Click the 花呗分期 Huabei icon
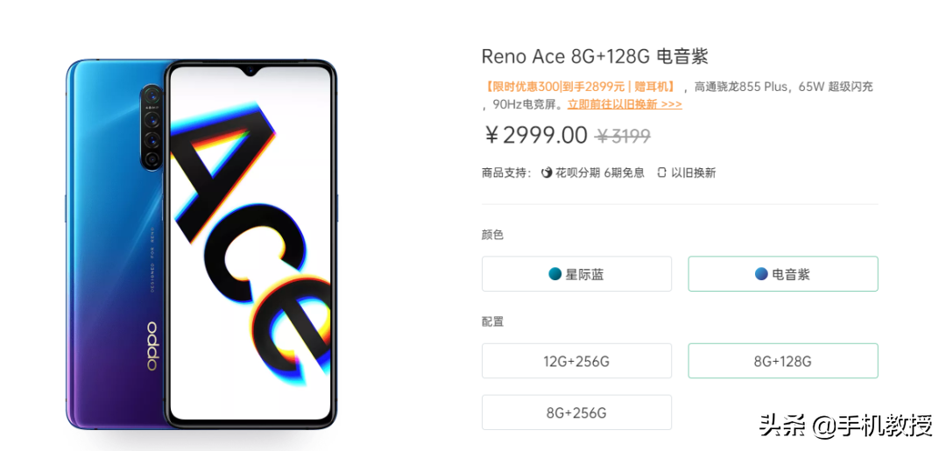Image resolution: width=946 pixels, height=451 pixels. (x=547, y=173)
